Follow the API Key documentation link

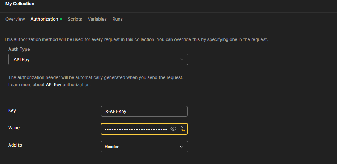54,85
